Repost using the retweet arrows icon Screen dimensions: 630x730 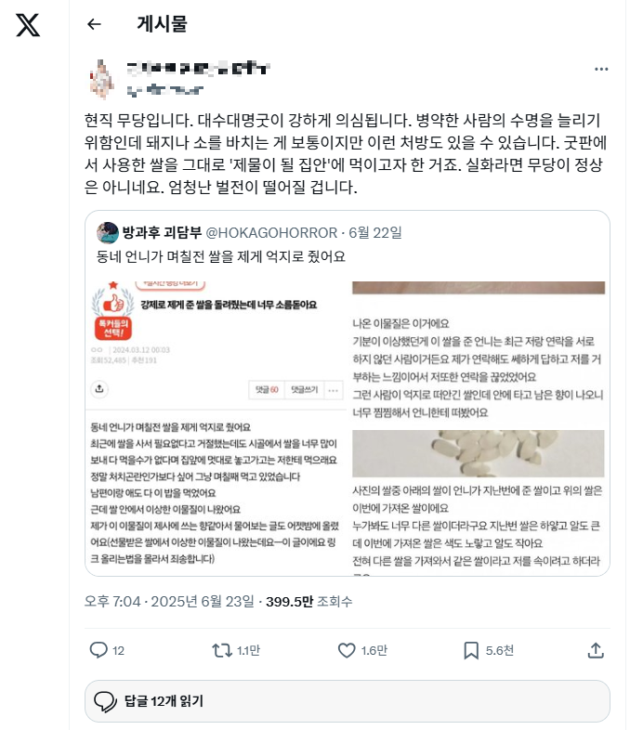pyautogui.click(x=222, y=650)
